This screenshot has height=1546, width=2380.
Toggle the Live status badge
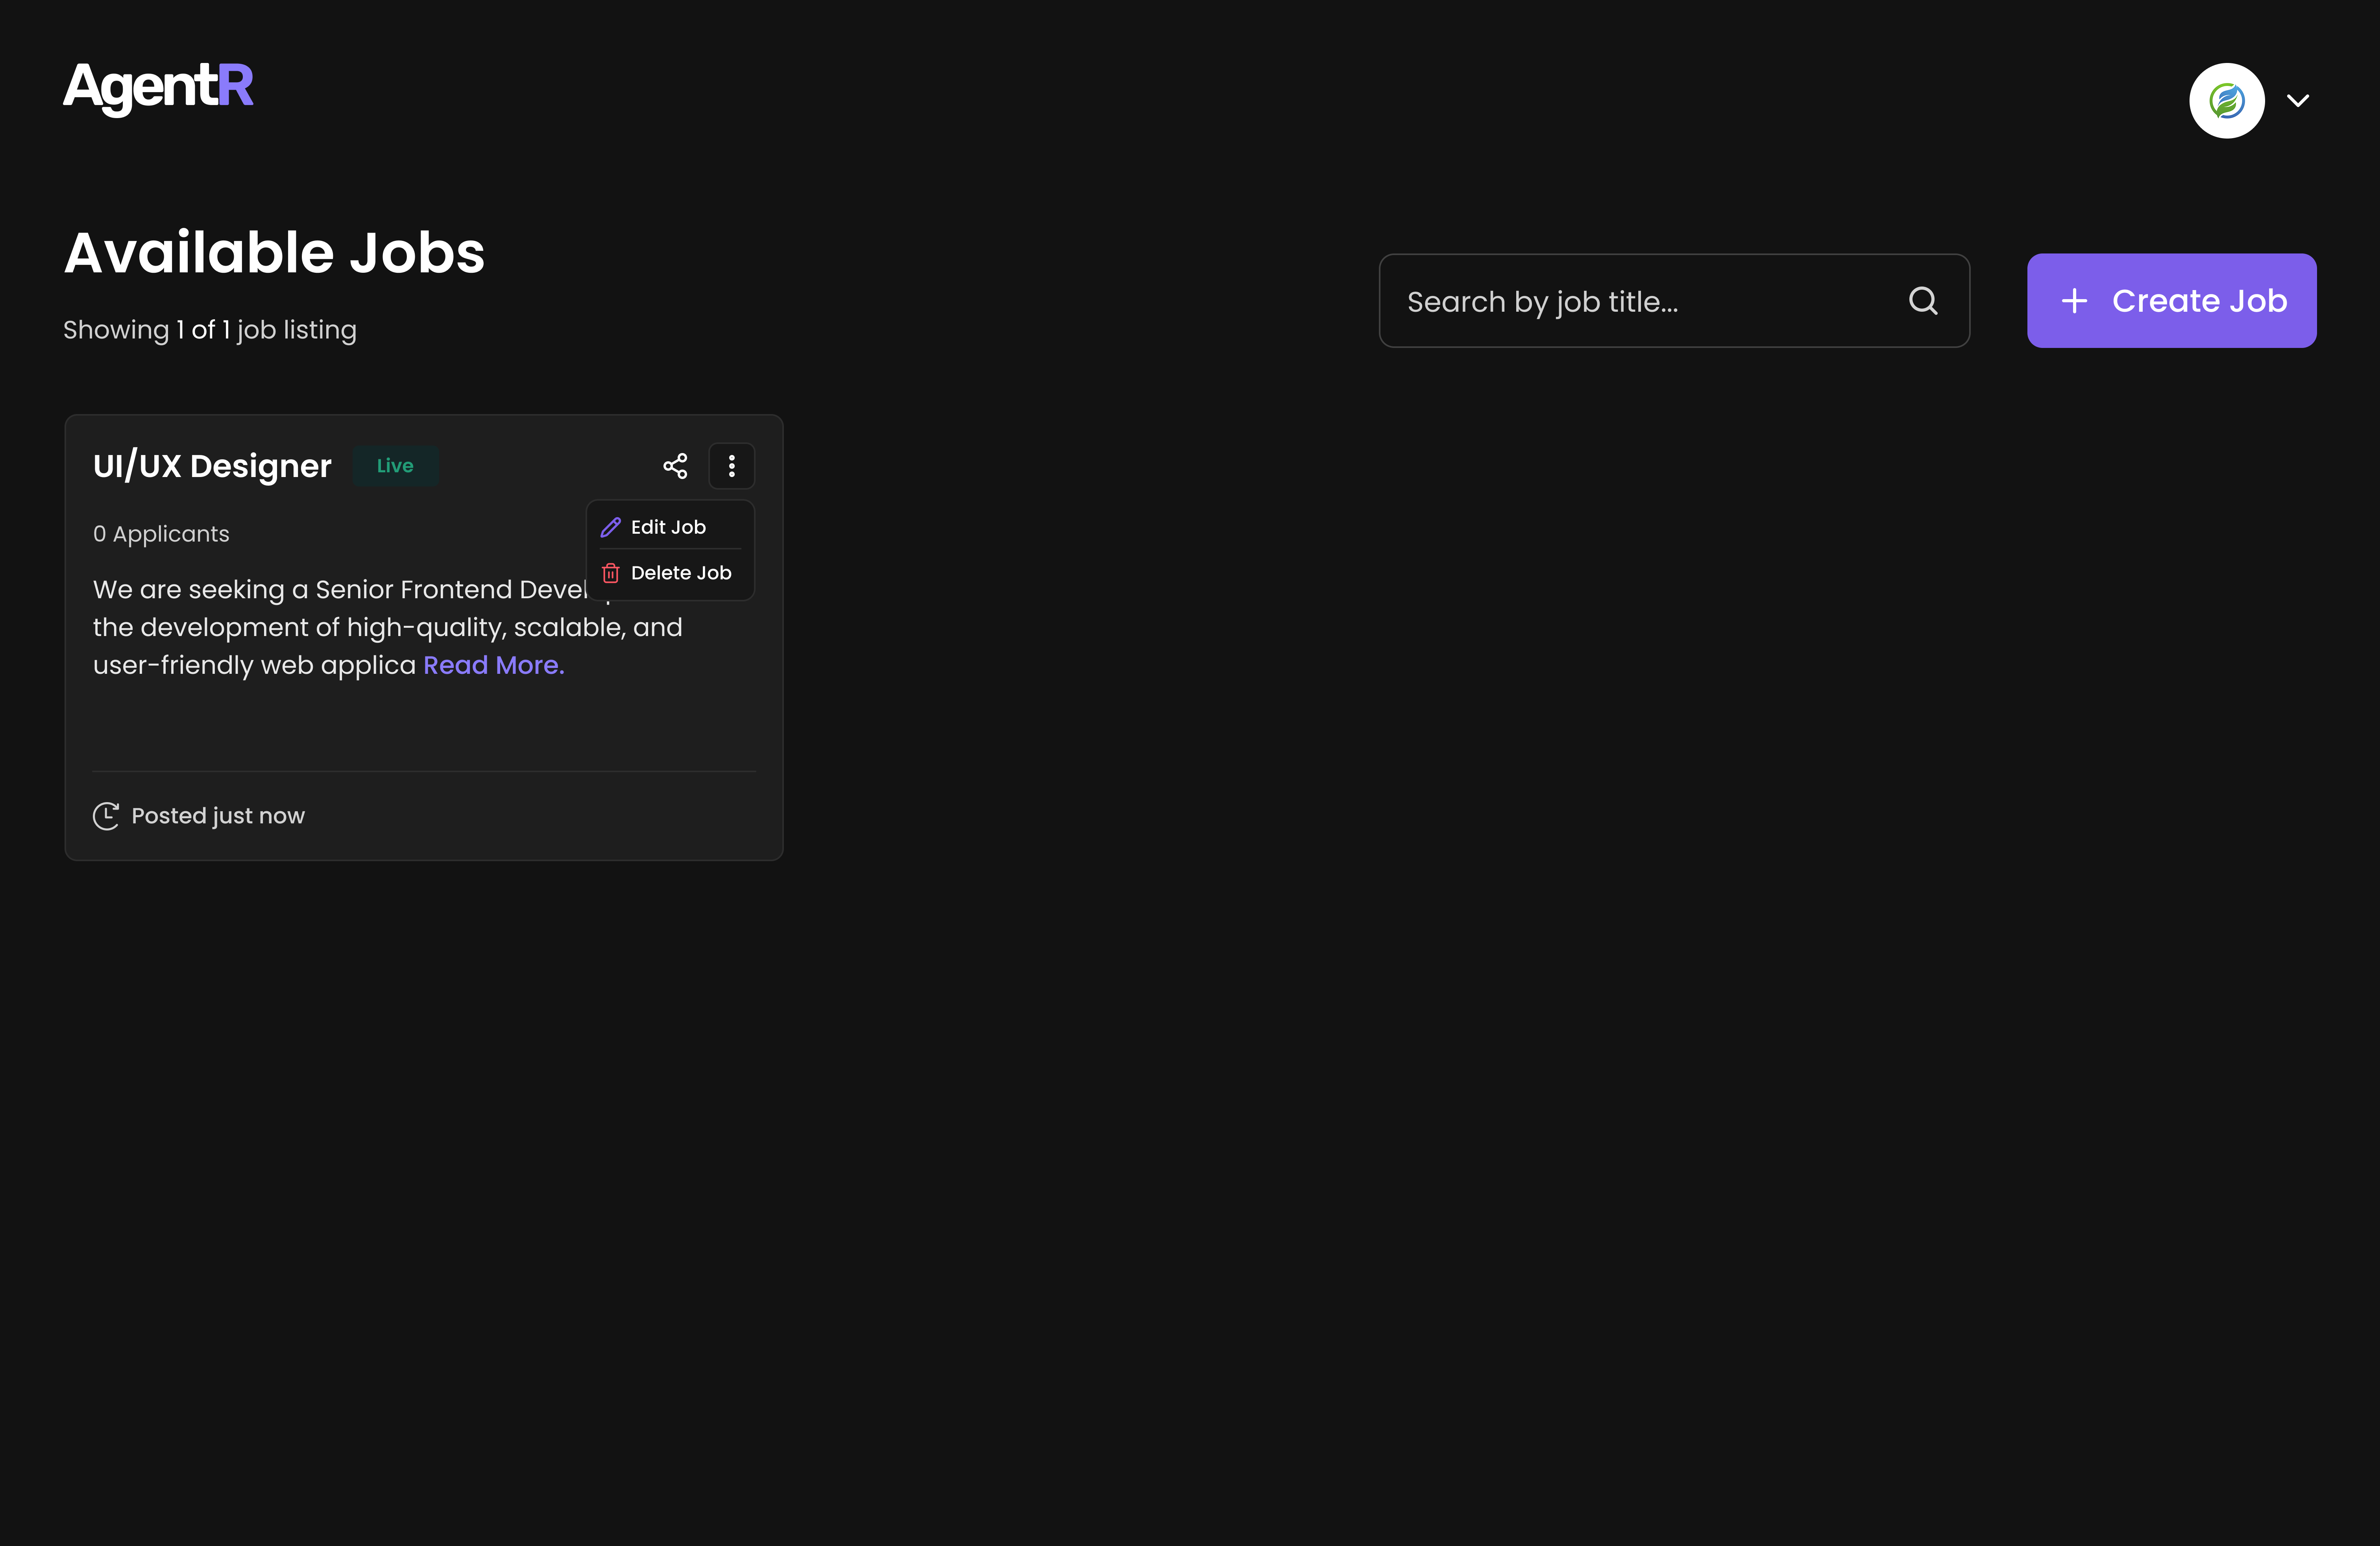tap(395, 466)
